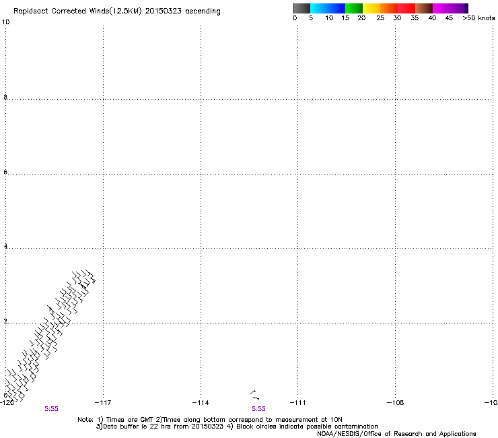Click the purple '5:55' time near -120
This screenshot has width=498, height=438.
51,409
